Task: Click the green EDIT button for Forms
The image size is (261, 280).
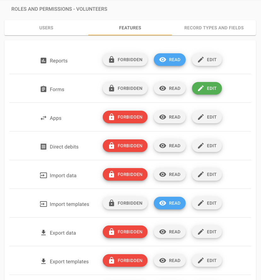Action: (207, 88)
